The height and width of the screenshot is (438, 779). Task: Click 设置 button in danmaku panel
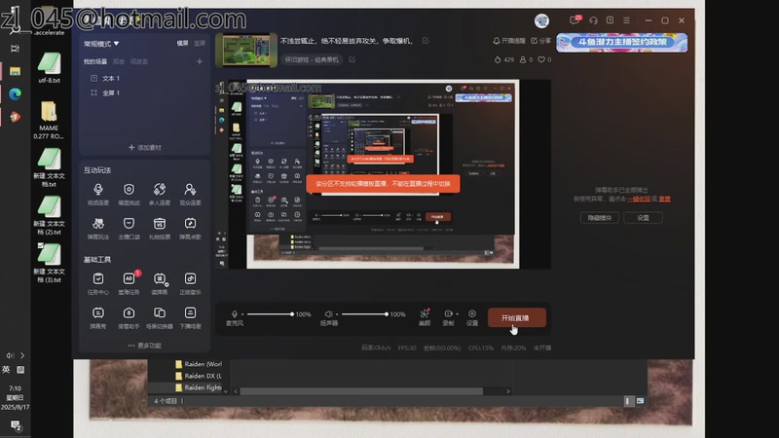point(643,217)
